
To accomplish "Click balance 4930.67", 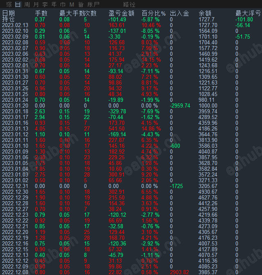I will (x=208, y=192).
